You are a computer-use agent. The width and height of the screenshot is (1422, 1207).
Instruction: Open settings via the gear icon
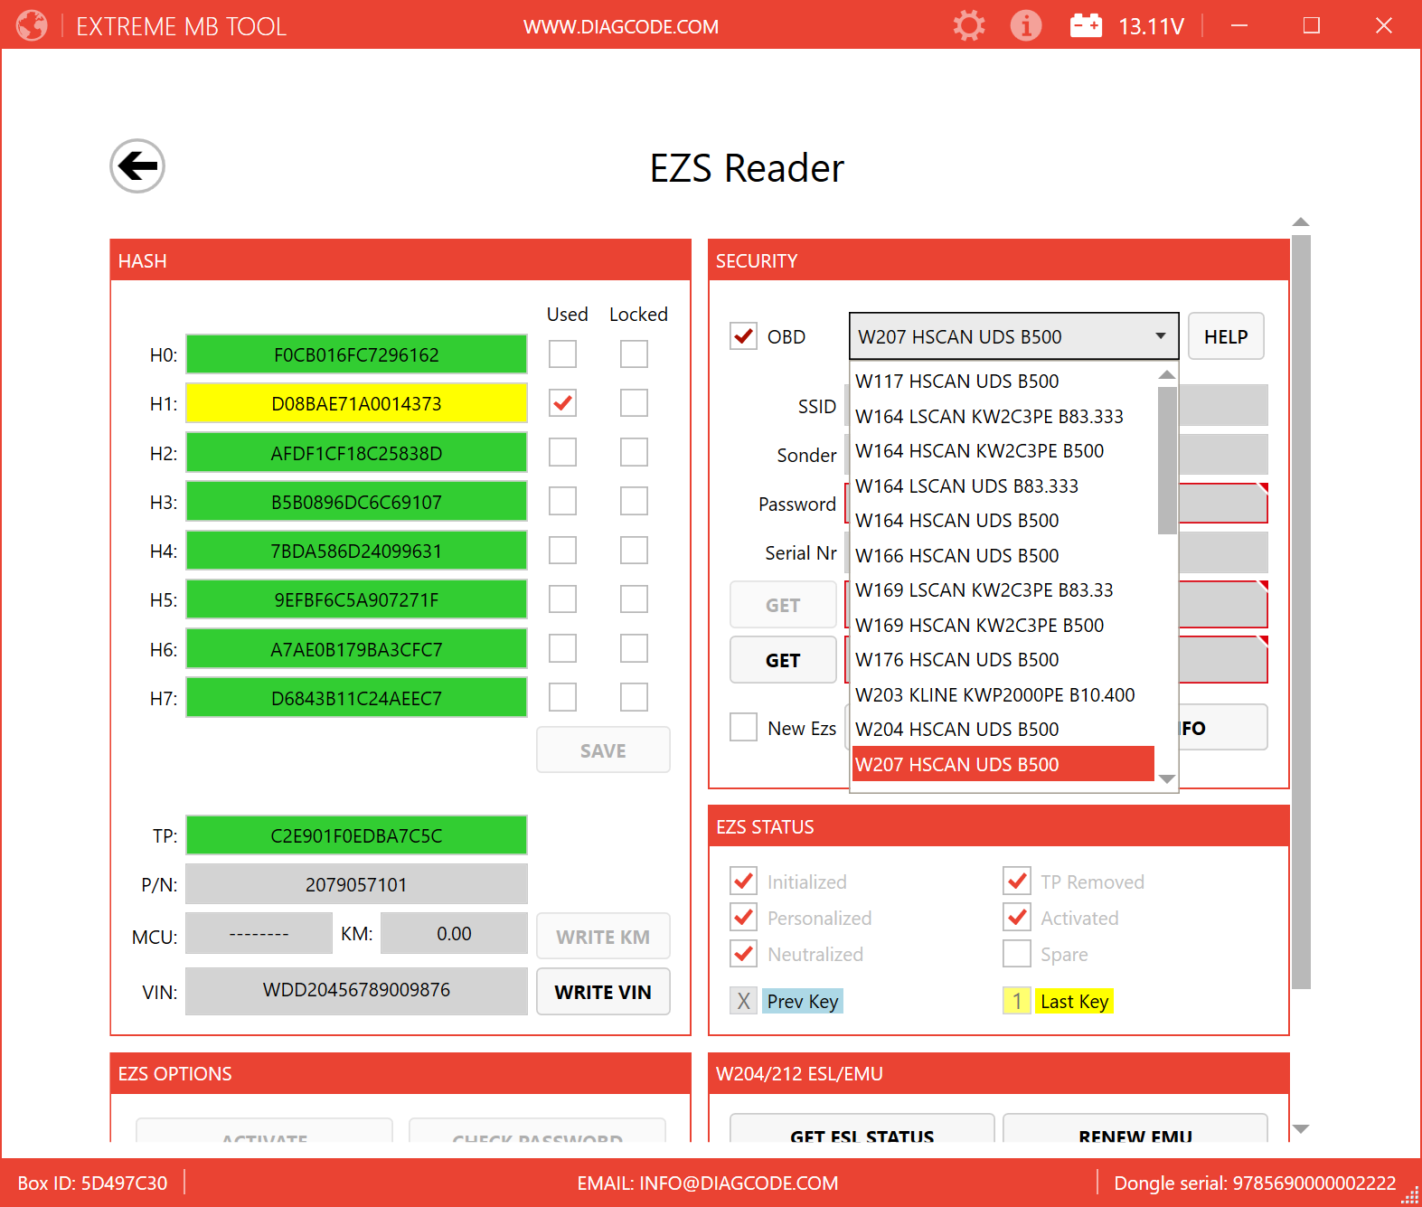pos(968,25)
